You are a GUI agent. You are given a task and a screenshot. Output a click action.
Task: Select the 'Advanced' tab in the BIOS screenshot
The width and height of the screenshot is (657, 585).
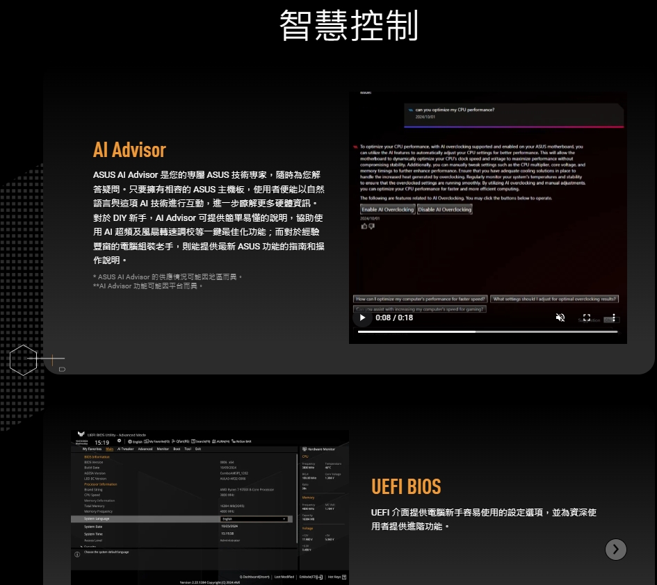(145, 449)
